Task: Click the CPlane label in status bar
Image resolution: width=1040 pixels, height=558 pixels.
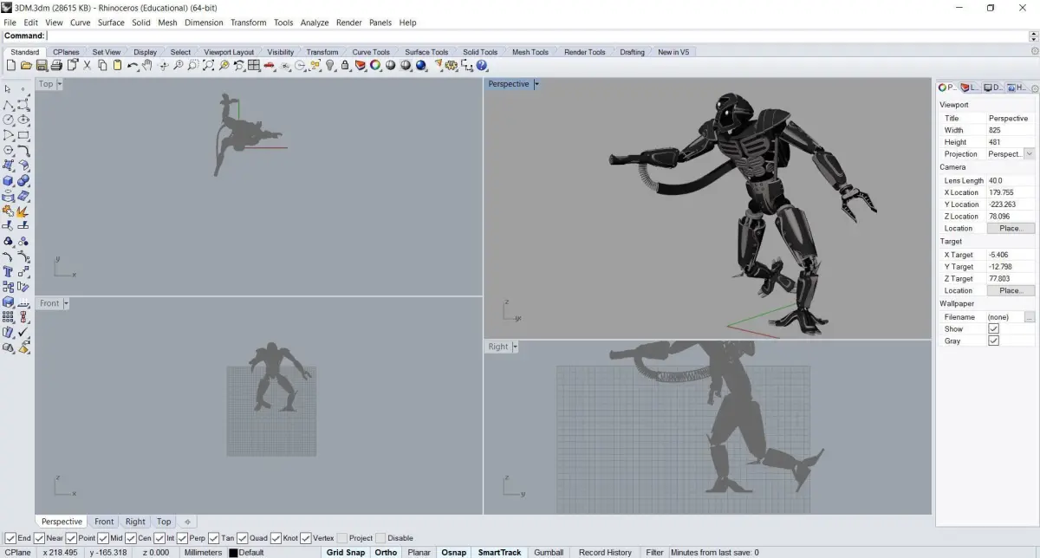Action: point(17,552)
